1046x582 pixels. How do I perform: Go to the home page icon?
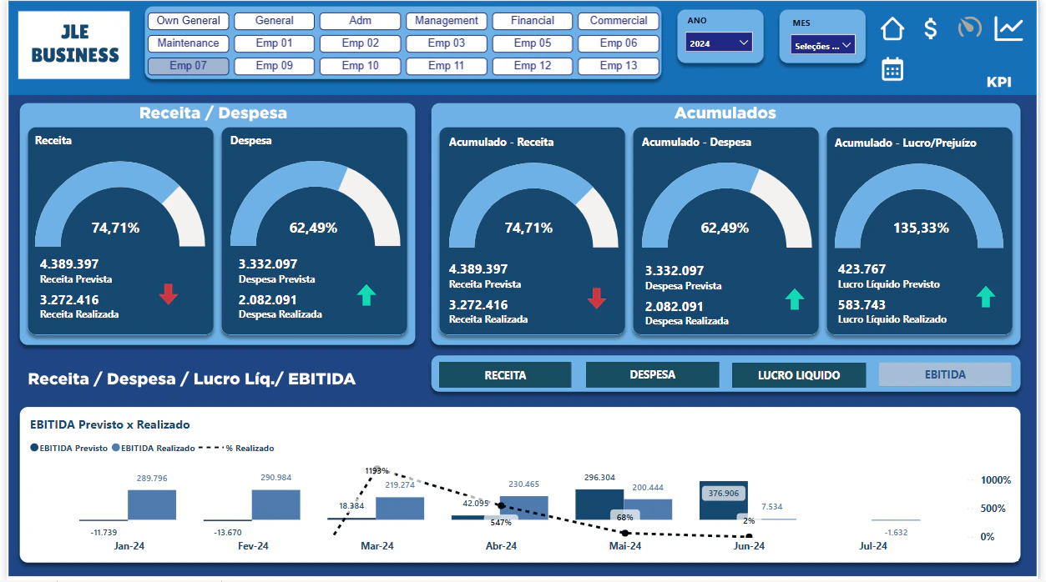coord(892,29)
